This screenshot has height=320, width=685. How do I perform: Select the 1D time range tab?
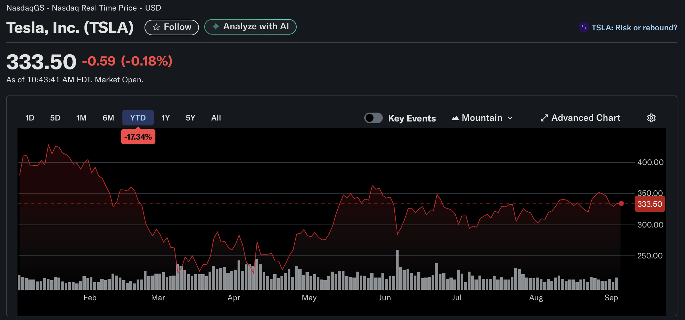coord(30,118)
